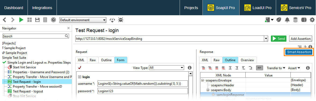
Task: Click the Save floppy disk icon
Action: [x=37, y=20]
